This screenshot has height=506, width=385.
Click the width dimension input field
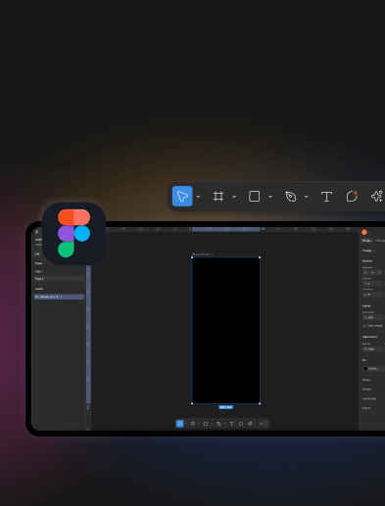[x=372, y=317]
